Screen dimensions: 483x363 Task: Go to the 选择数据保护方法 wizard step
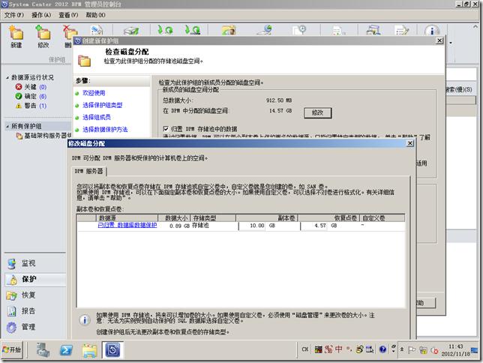pyautogui.click(x=105, y=130)
